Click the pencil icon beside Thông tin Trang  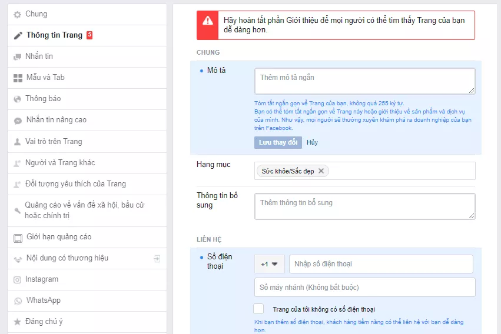coord(18,35)
